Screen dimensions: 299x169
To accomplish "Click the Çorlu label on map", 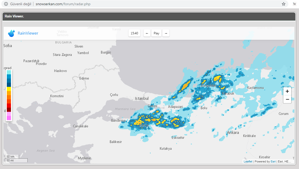I will 114,95.
